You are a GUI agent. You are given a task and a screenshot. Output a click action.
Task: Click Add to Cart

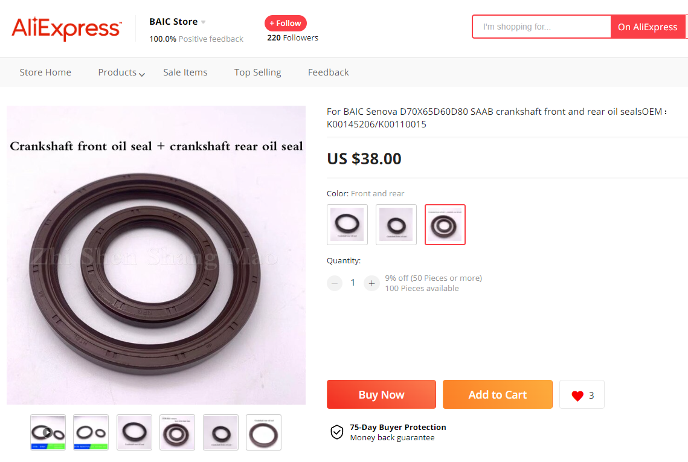pyautogui.click(x=498, y=394)
